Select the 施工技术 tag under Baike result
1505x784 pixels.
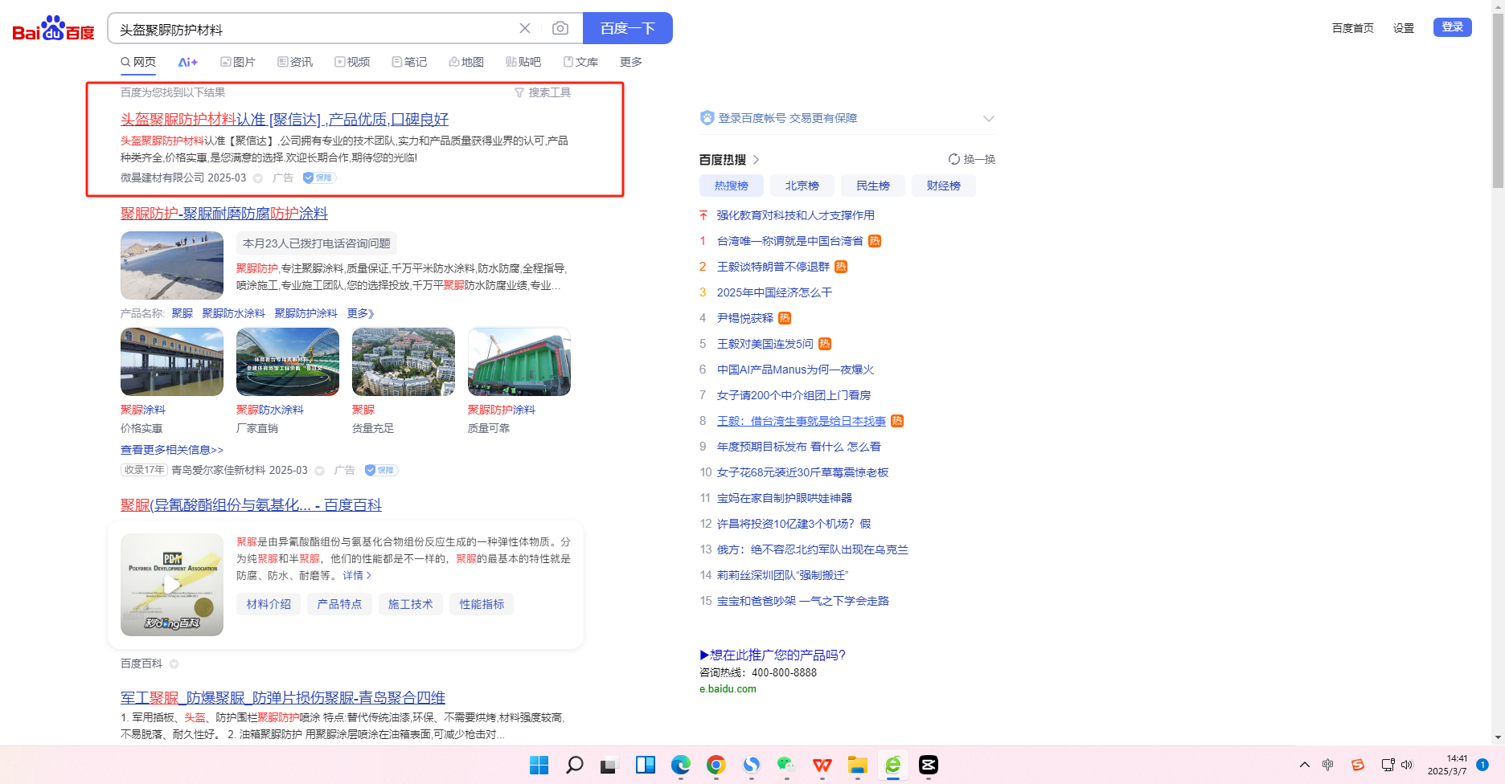[410, 604]
